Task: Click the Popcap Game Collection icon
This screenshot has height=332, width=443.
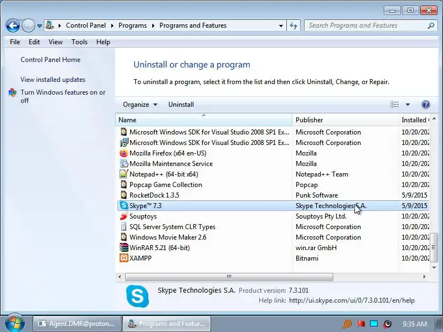Action: (123, 184)
